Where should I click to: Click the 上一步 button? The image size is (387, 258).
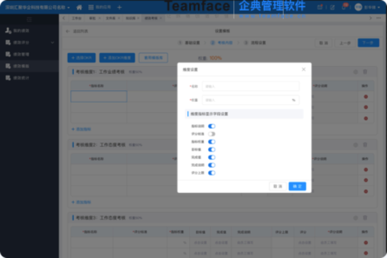tap(345, 43)
